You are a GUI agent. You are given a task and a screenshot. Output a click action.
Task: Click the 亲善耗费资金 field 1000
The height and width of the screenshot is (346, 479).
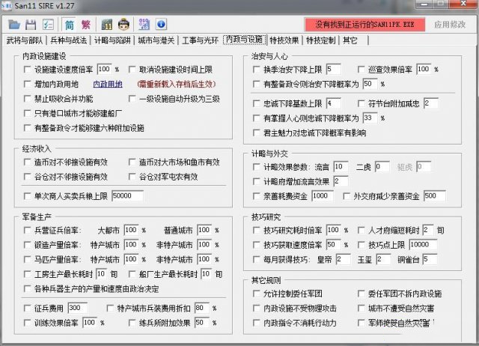[x=323, y=195]
